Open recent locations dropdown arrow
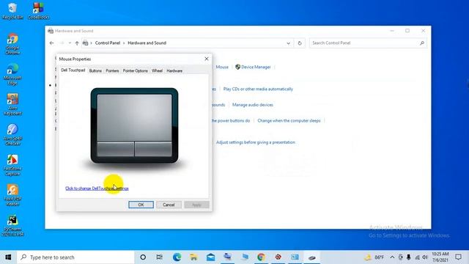Image resolution: width=469 pixels, height=264 pixels. [x=70, y=43]
